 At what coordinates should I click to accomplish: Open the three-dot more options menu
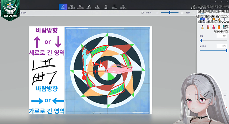coord(194,13)
